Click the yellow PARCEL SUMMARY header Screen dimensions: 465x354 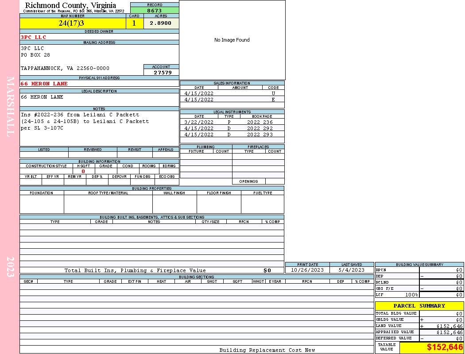[419, 306]
